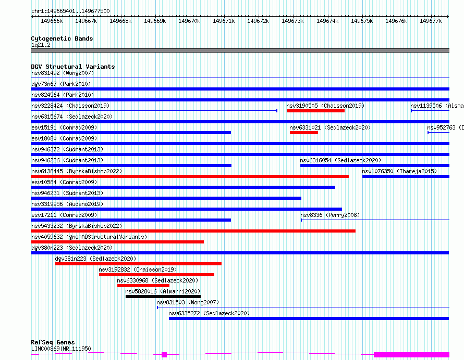Click the nsv3228424 (Chaisson2019) label
Viewport: 464px width, 360px height.
tap(70, 106)
